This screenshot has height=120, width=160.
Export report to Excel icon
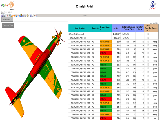click(x=9, y=16)
